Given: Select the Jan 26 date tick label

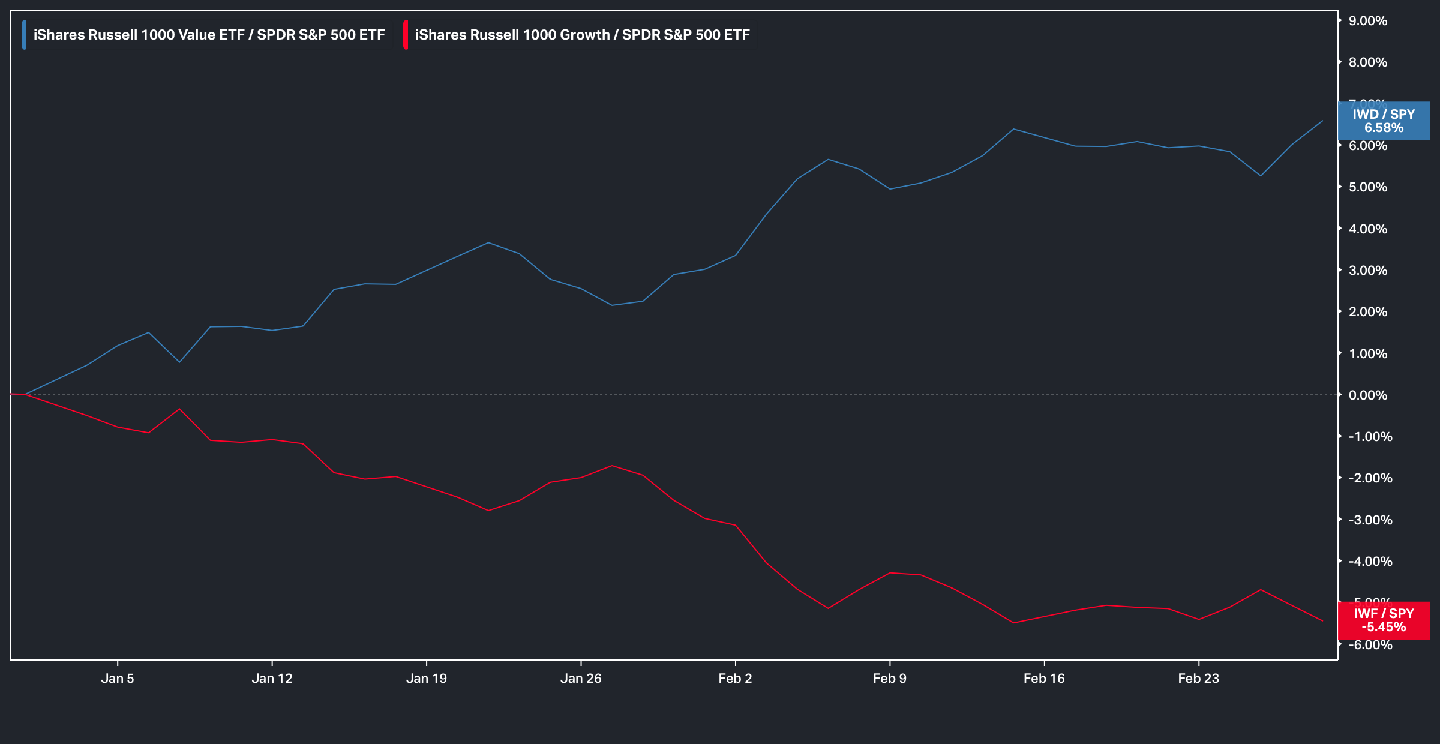Looking at the screenshot, I should point(581,679).
